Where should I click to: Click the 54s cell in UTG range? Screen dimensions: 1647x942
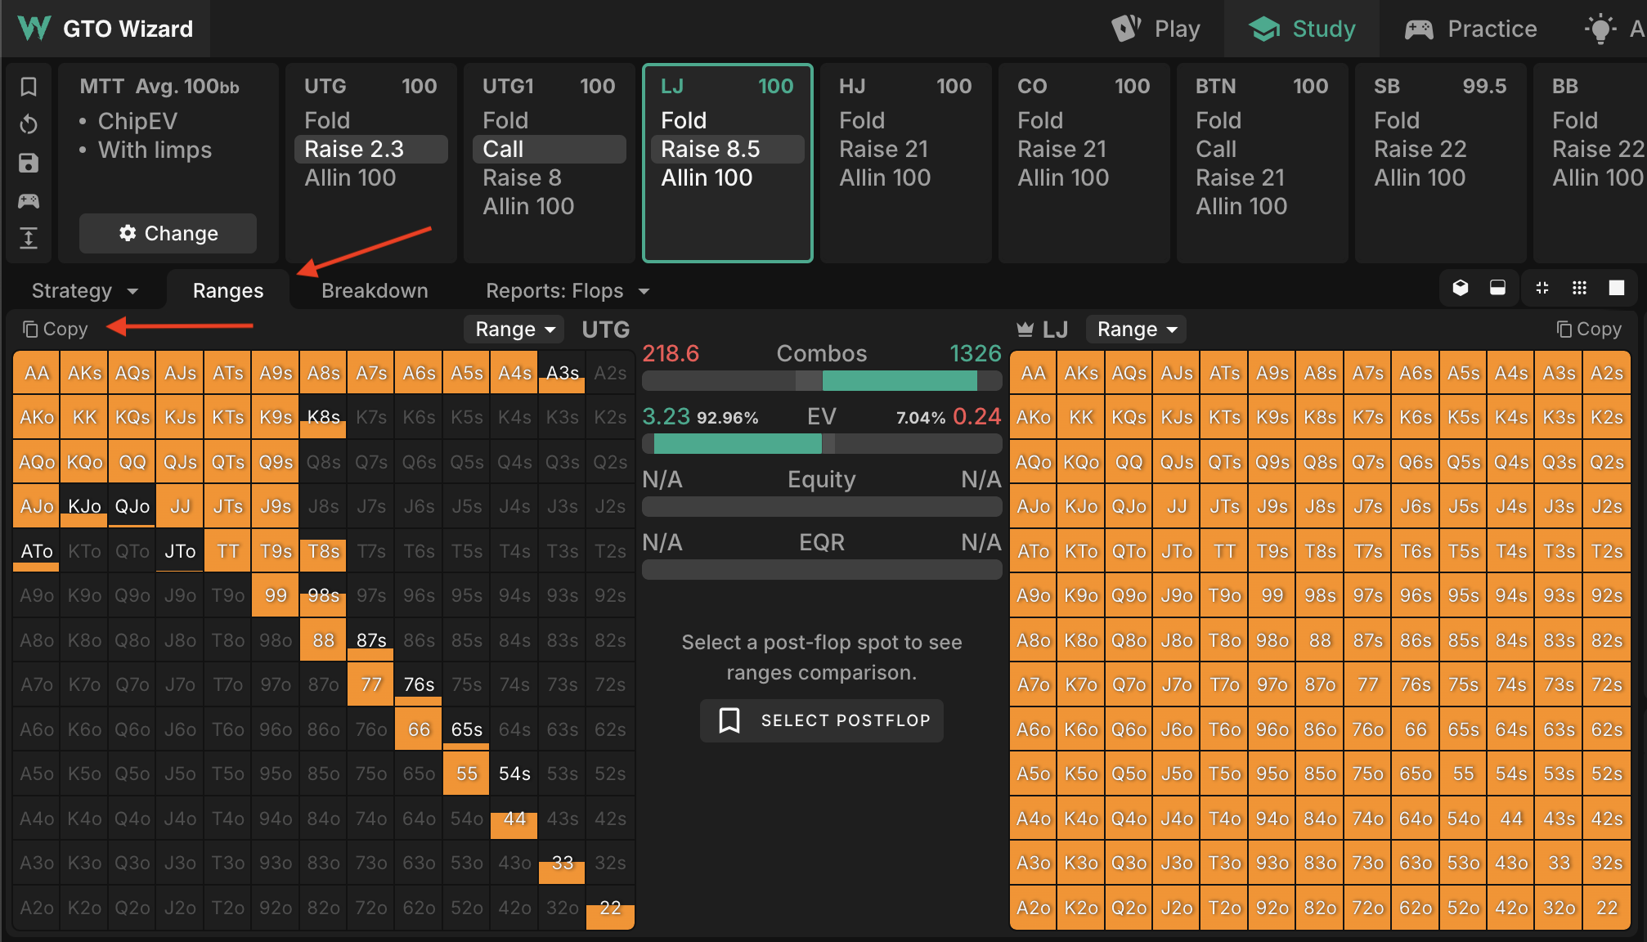(x=514, y=774)
